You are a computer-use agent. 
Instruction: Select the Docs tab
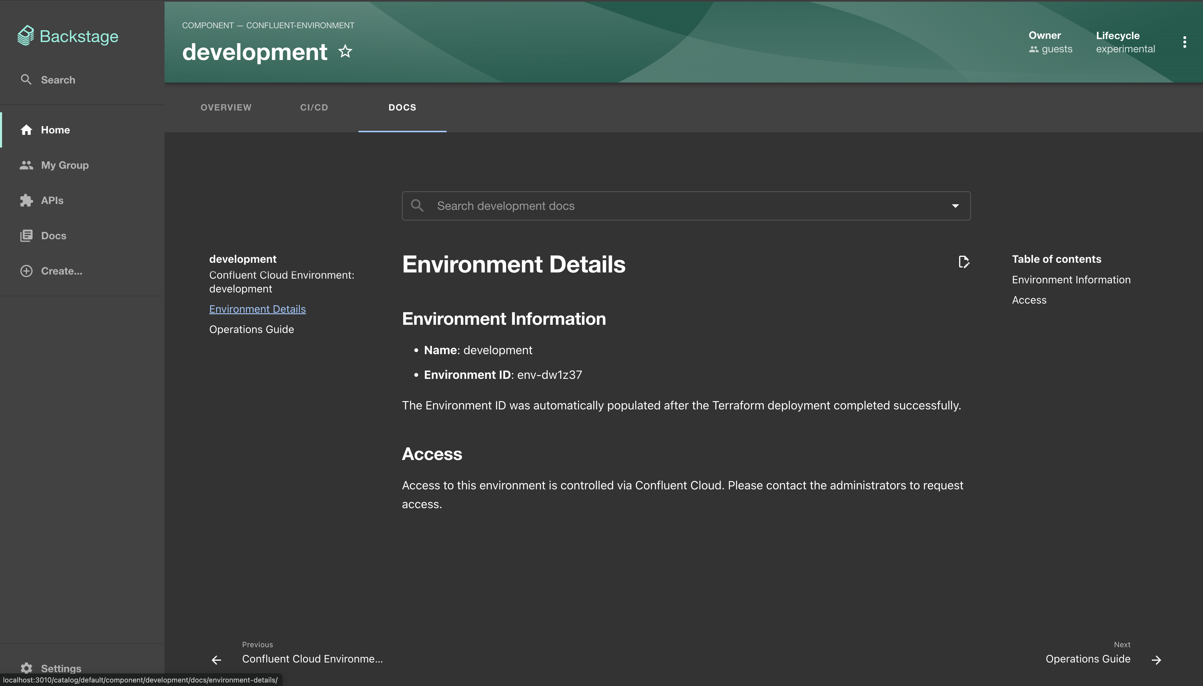coord(402,107)
